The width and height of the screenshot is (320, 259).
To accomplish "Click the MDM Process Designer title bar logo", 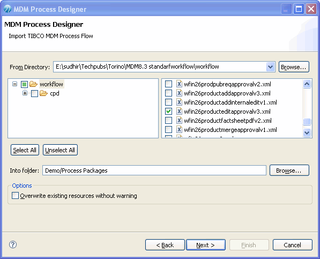I will [x=8, y=9].
